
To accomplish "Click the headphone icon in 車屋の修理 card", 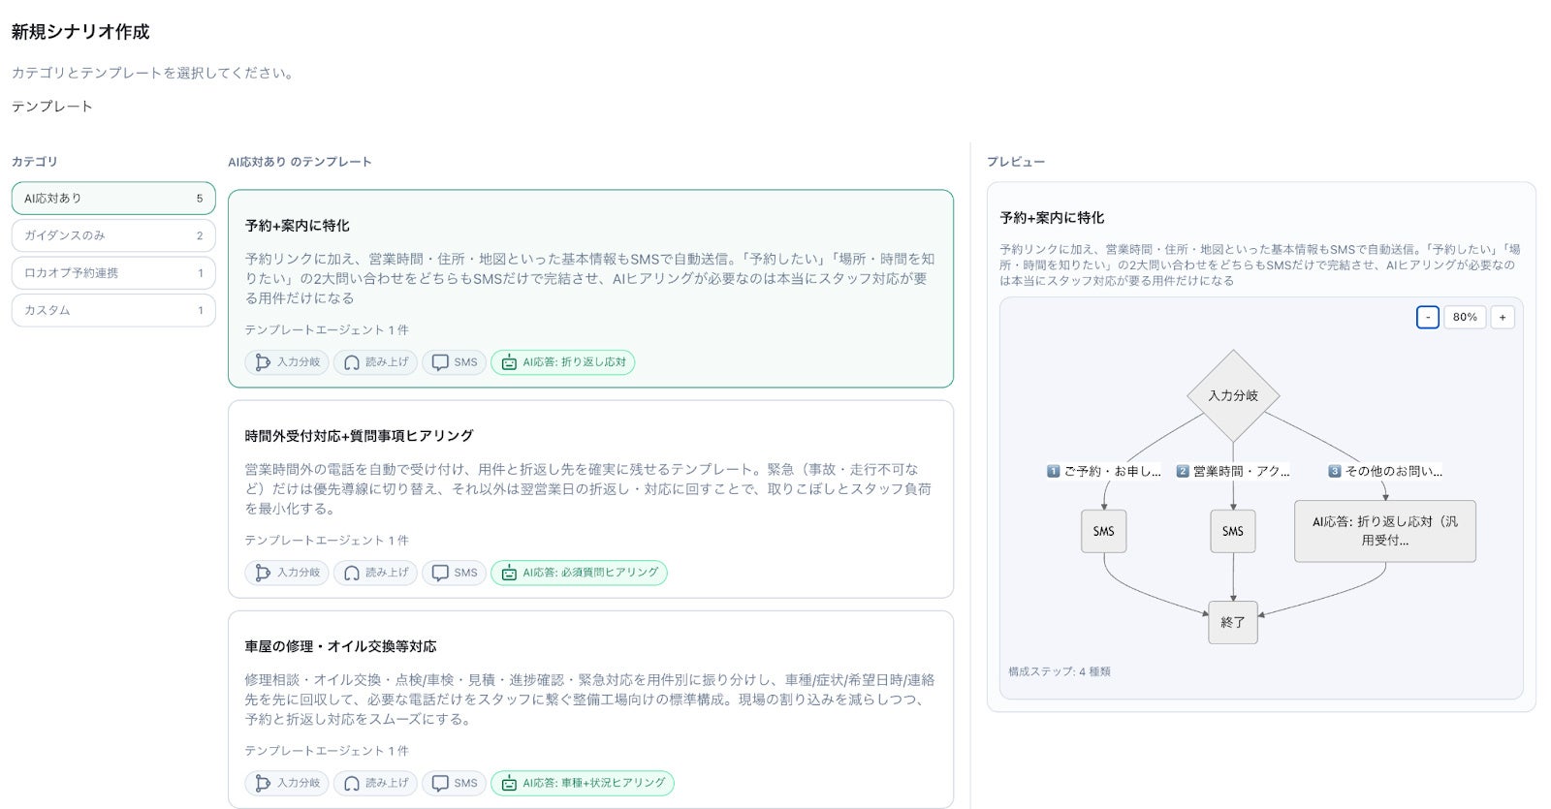I will point(352,783).
